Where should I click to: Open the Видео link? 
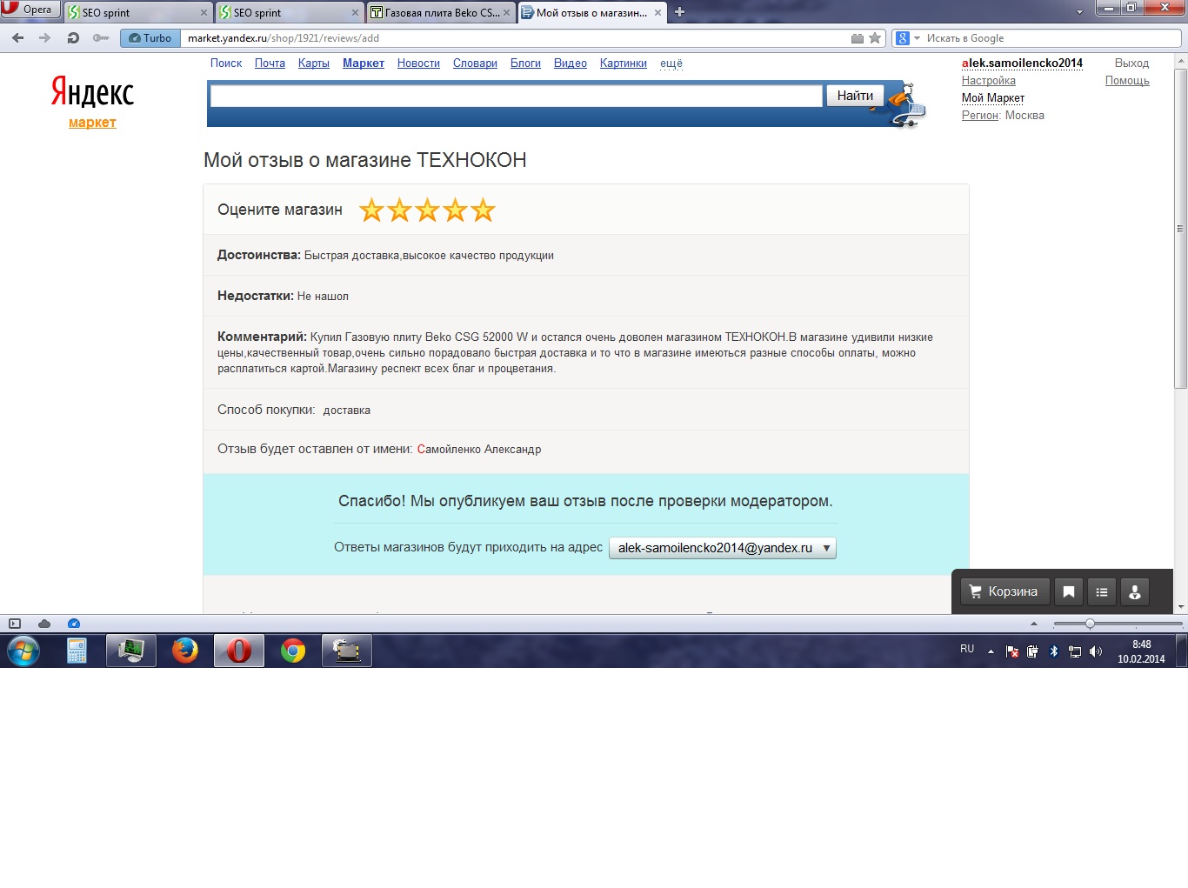571,63
